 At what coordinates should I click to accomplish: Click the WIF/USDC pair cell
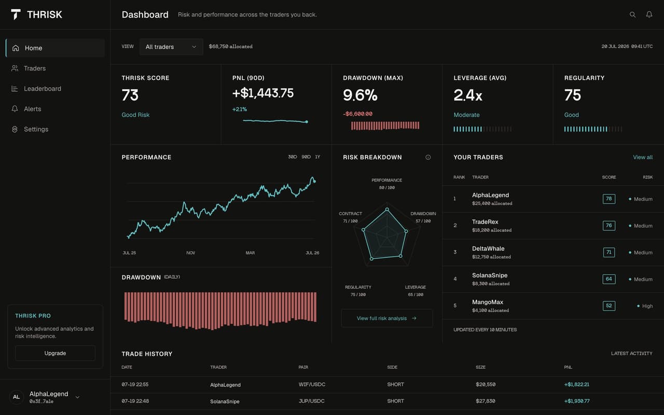click(x=312, y=384)
